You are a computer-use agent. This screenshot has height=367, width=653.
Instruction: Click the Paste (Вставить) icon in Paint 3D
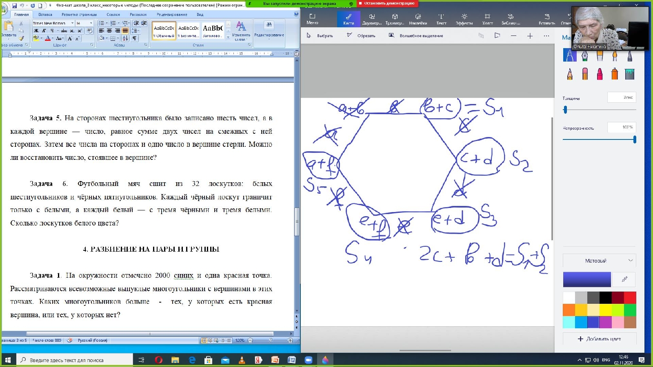tap(547, 19)
